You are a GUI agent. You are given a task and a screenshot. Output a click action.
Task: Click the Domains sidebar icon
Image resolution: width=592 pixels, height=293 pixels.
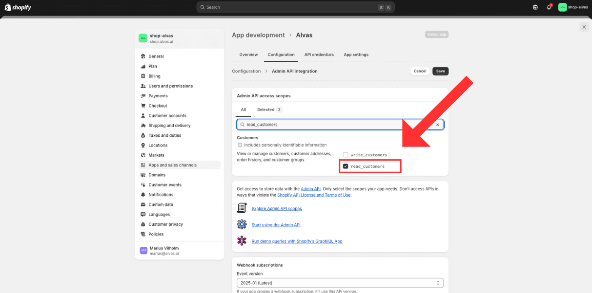(x=143, y=175)
